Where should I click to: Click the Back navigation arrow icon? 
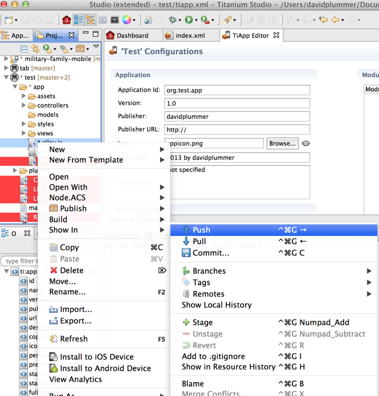[336, 19]
